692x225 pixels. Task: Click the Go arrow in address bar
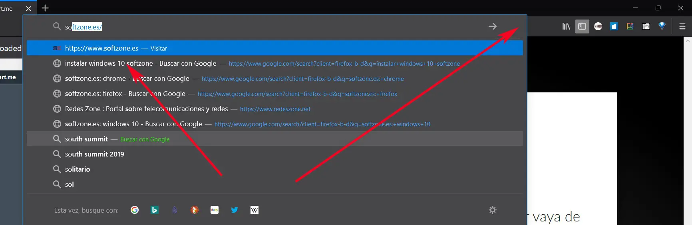click(493, 26)
